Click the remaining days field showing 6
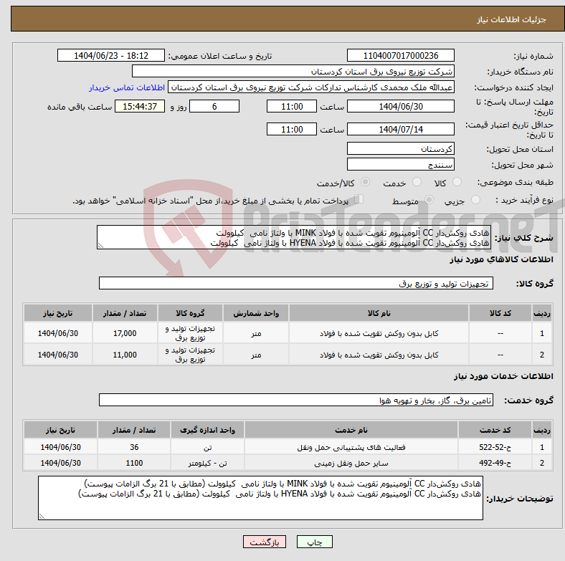 coord(214,106)
